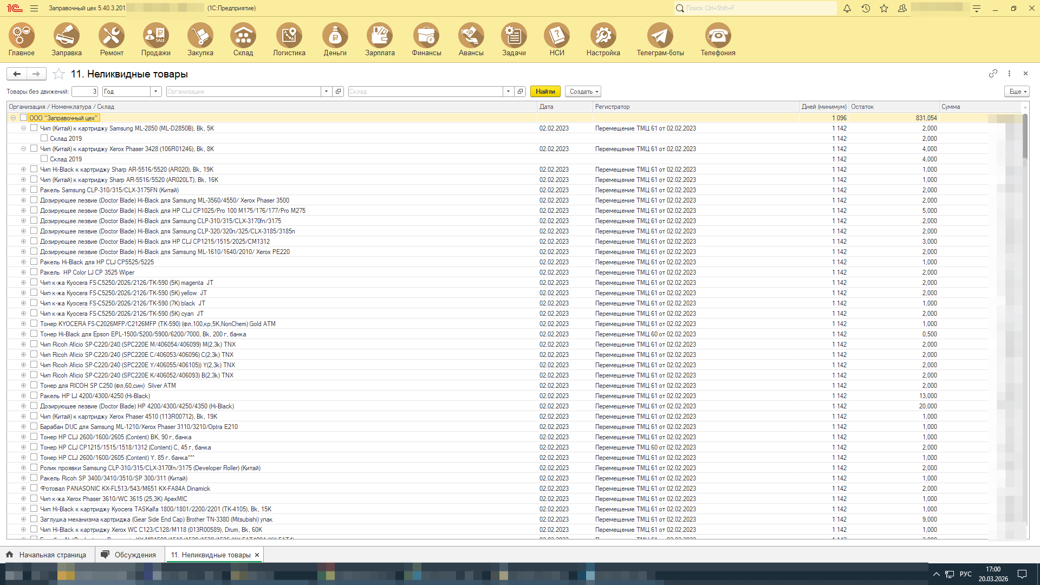The height and width of the screenshot is (585, 1040).
Task: Switch to the Обсуждения tab
Action: (x=129, y=555)
